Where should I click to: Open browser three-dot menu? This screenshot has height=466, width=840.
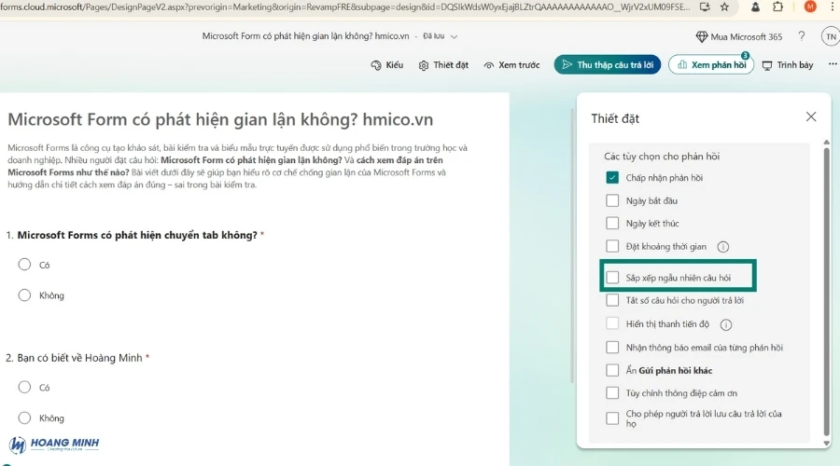coord(833,7)
